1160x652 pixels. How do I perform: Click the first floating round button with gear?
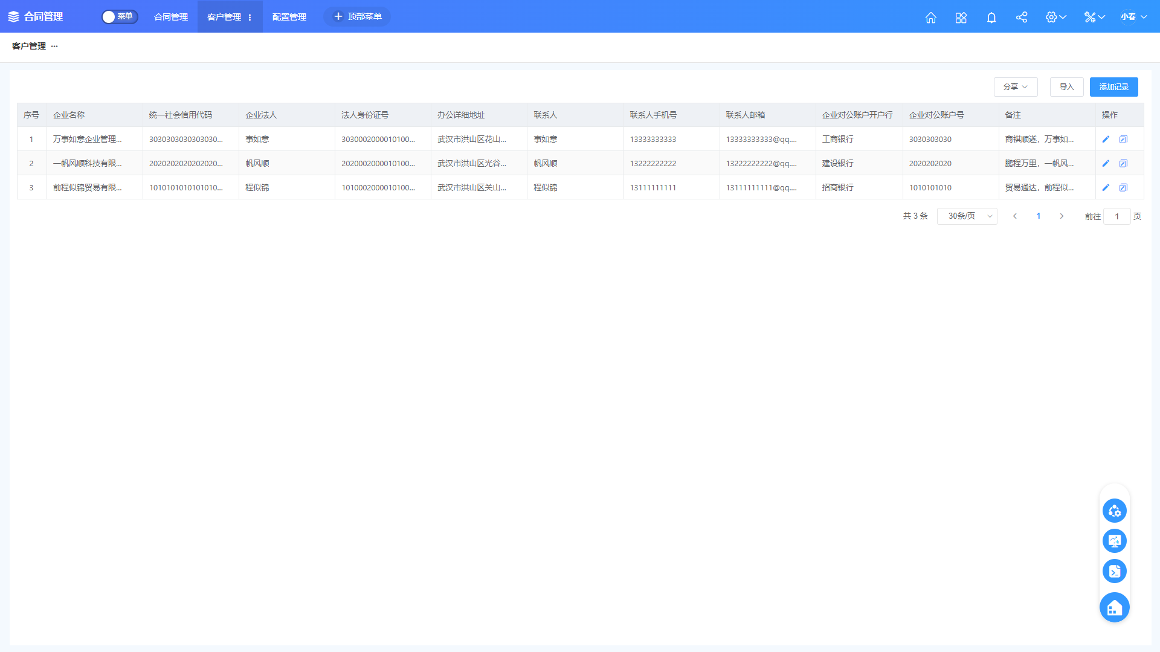[x=1114, y=511]
